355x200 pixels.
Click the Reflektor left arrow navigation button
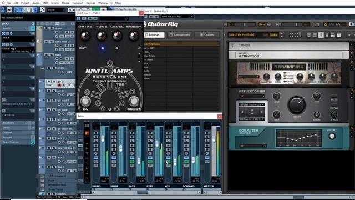[x=242, y=112]
